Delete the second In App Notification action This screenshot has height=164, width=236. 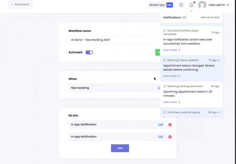click(170, 137)
